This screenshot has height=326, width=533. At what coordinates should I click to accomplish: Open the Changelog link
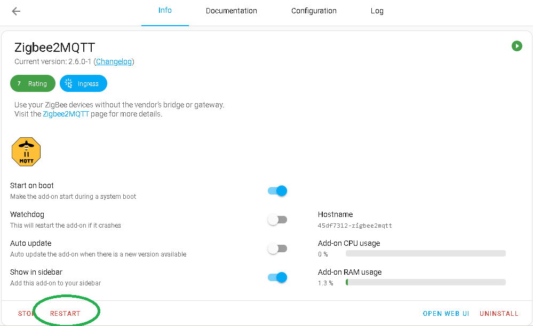coord(114,61)
